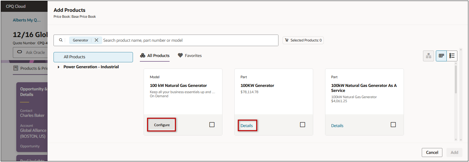Click the product list vertical scrollbar
Image resolution: width=469 pixels, height=162 pixels.
click(456, 79)
